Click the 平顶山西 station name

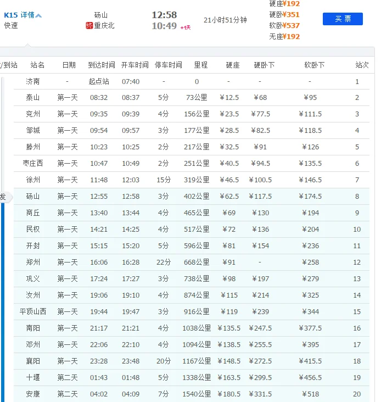(33, 311)
